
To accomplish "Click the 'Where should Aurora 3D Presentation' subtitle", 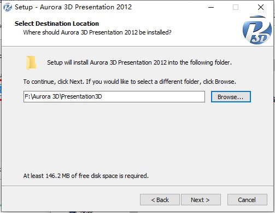I will pos(97,32).
